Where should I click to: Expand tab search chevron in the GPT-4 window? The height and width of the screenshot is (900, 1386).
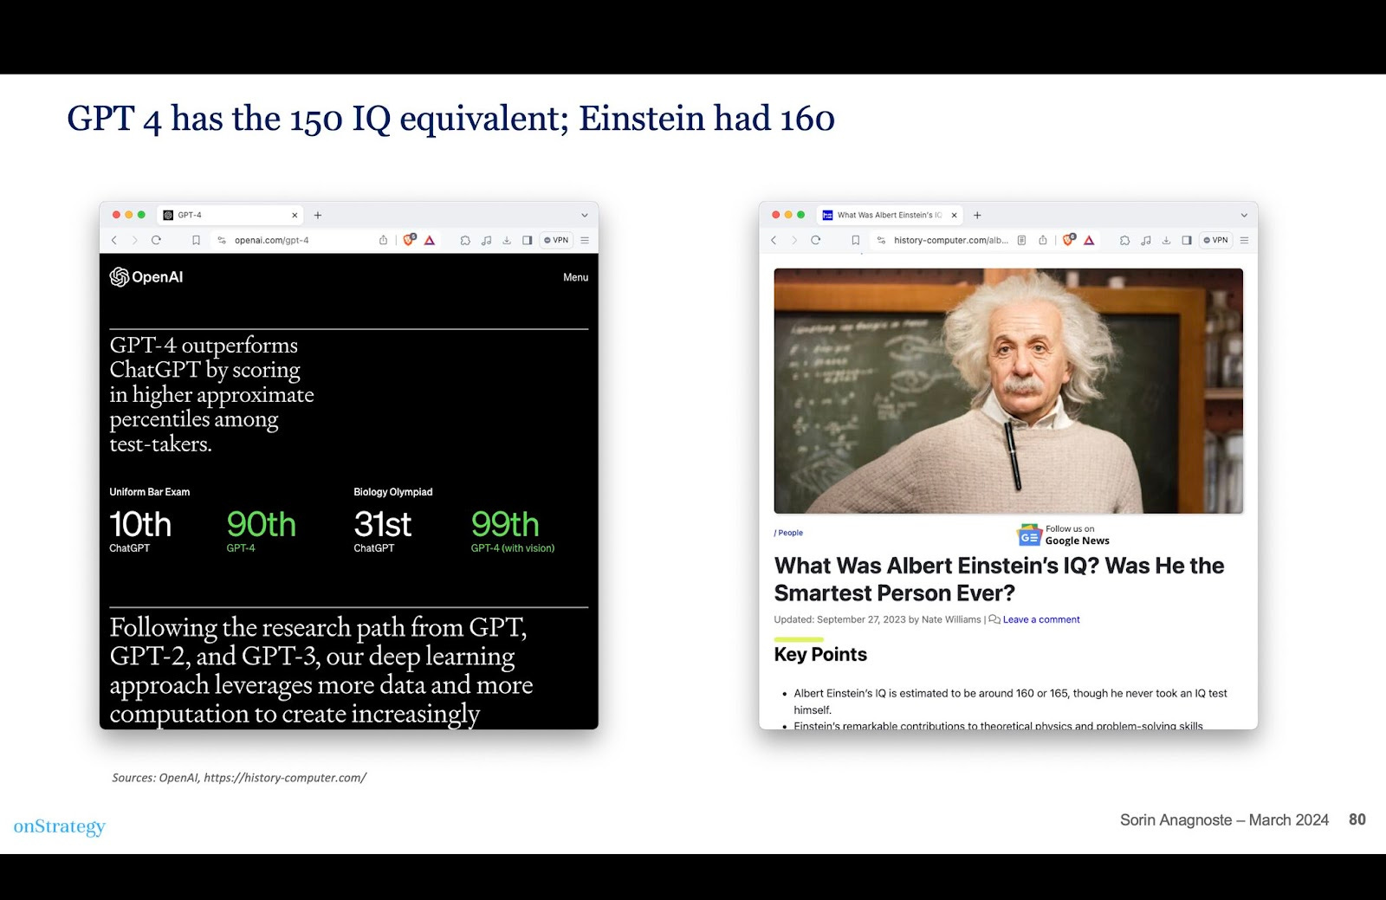coord(585,216)
